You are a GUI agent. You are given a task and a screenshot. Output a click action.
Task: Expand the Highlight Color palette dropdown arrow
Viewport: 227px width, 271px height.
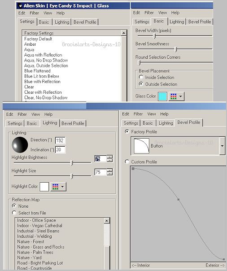pos(62,187)
